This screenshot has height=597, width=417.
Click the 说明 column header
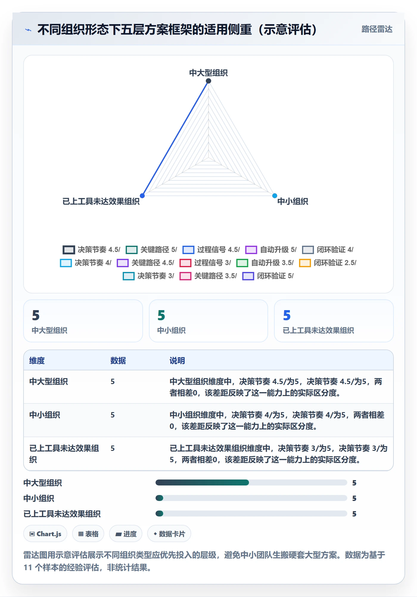point(177,361)
